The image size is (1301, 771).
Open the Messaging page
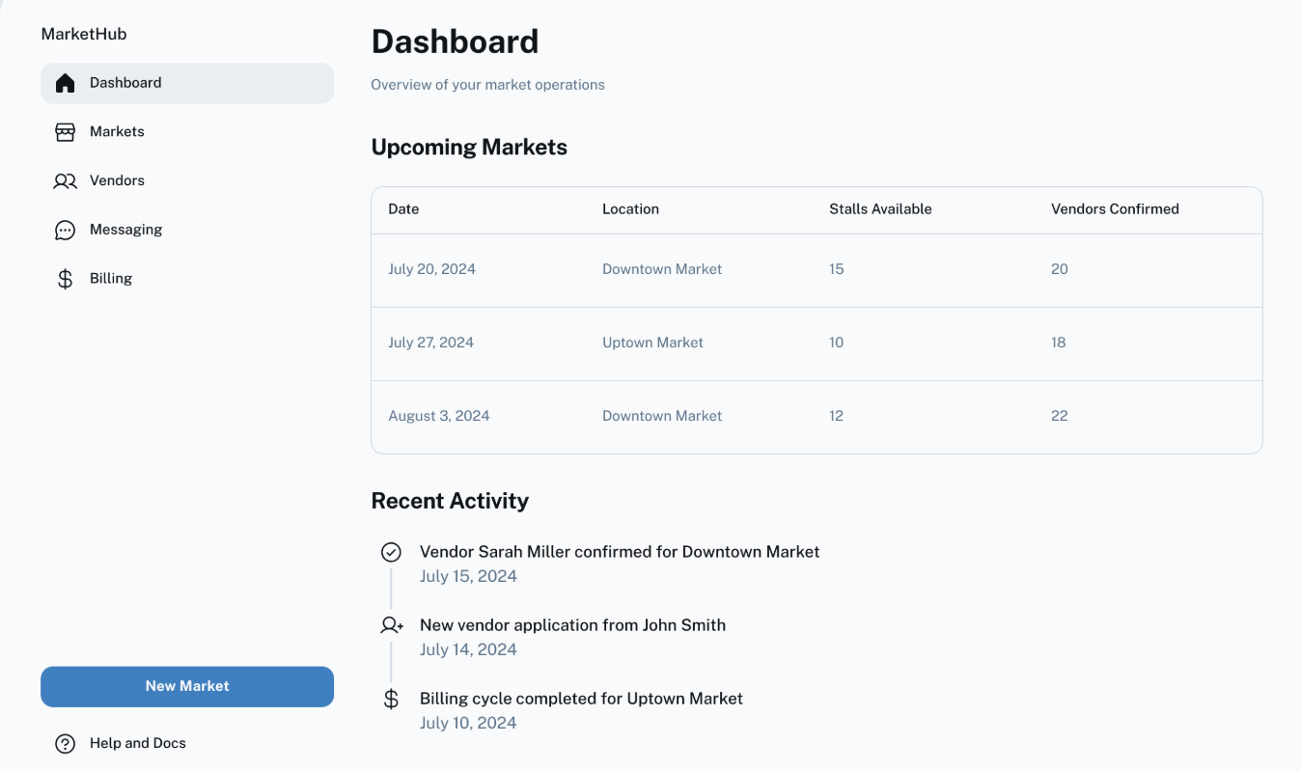125,230
